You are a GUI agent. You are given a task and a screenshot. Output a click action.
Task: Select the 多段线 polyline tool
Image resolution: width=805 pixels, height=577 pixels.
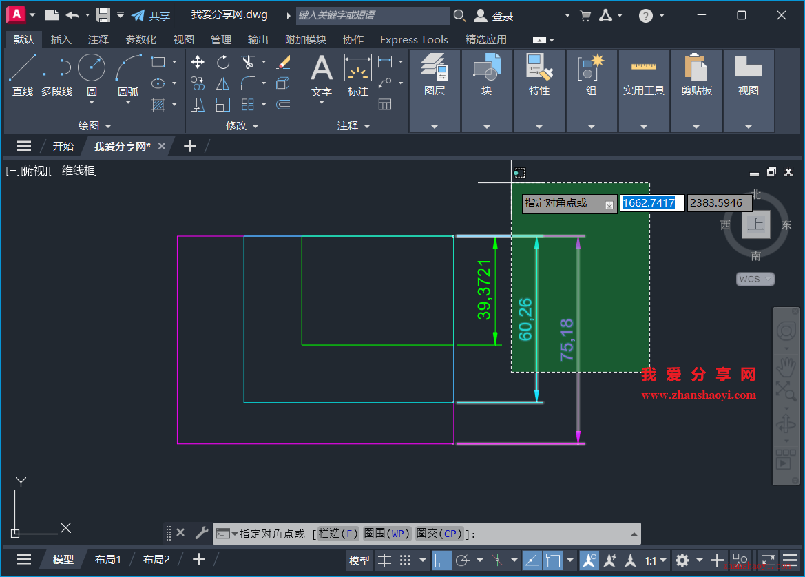tap(57, 75)
